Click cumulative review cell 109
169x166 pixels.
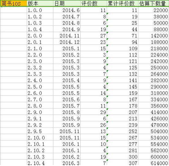122,48
